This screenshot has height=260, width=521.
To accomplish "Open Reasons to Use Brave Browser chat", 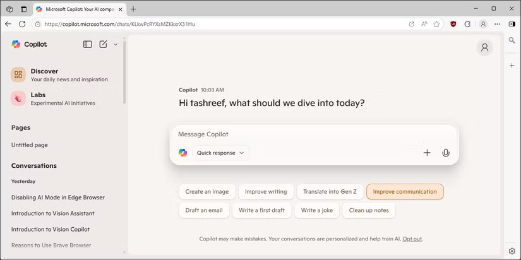I will (51, 245).
